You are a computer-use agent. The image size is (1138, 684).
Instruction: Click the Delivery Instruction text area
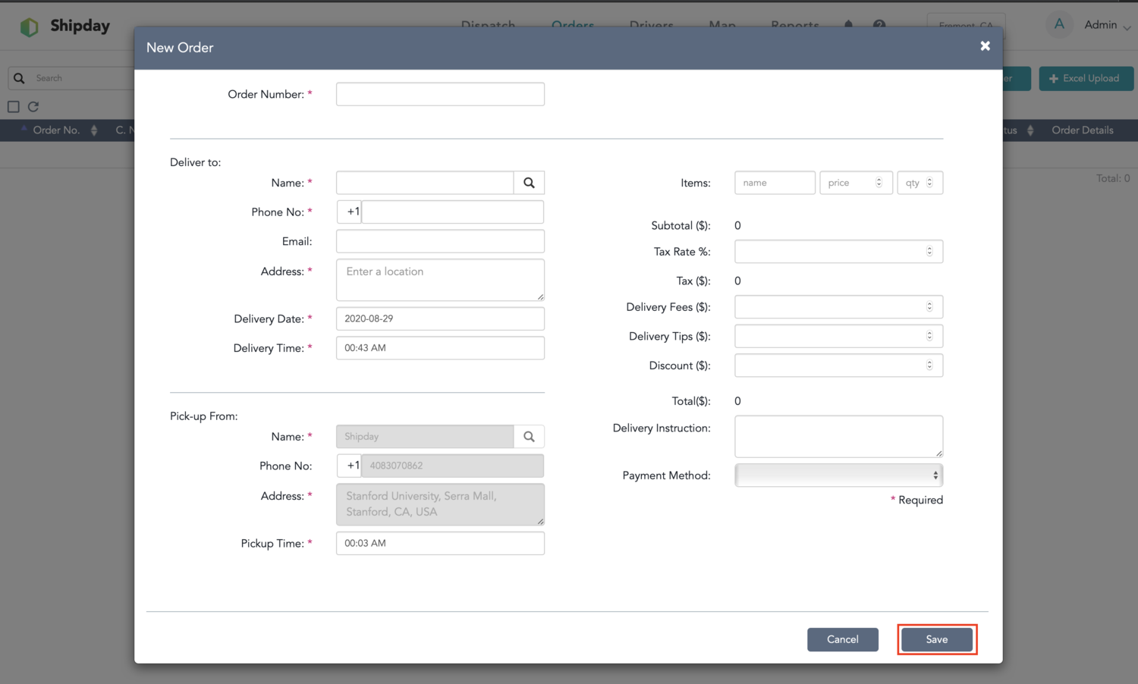(838, 436)
